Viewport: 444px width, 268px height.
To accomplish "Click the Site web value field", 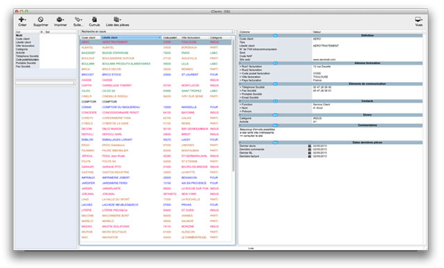I will click(367, 60).
